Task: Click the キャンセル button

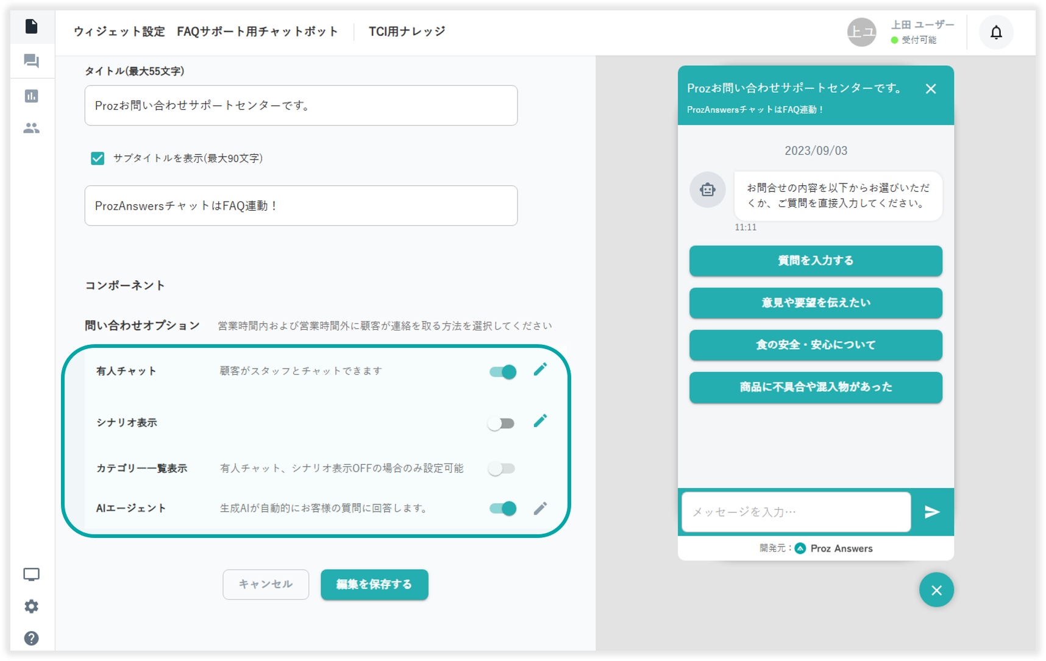Action: [266, 584]
